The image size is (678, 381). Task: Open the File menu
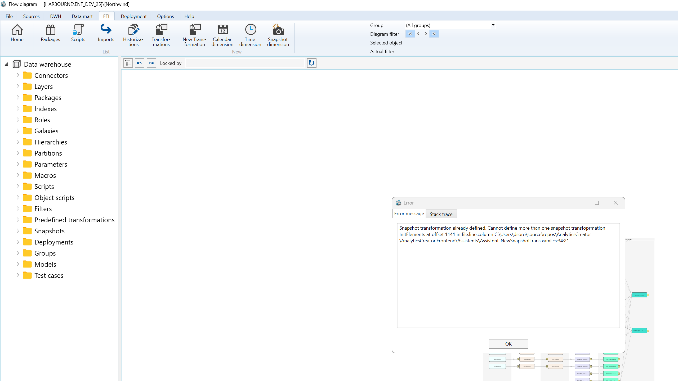pos(9,16)
